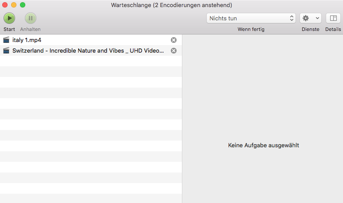Click the 'Wenn fertig' toolbar label
This screenshot has width=343, height=203.
click(x=251, y=29)
